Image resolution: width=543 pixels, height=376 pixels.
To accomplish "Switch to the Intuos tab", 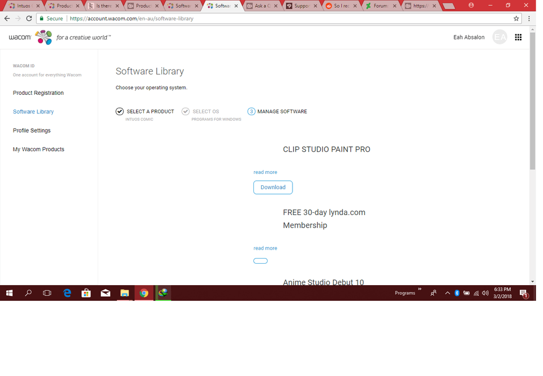I will tap(24, 6).
